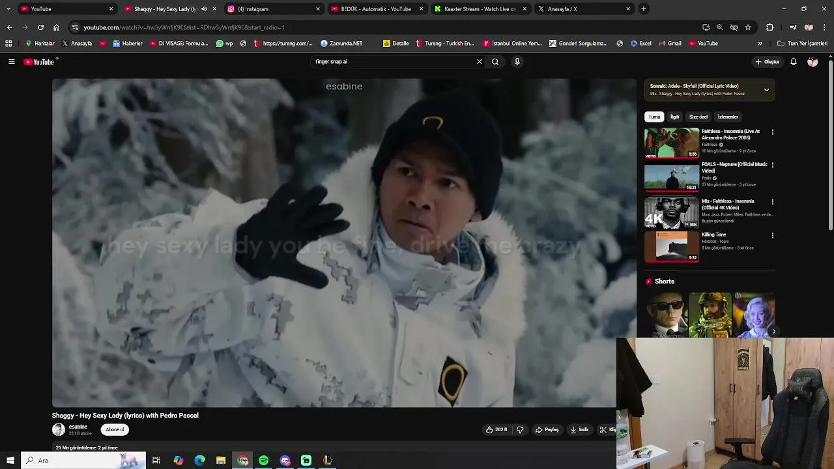Show hidden bookmarks with the chevron

(x=760, y=44)
